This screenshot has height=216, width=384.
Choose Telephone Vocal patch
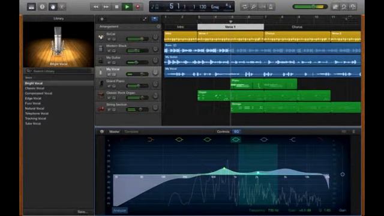pyautogui.click(x=37, y=113)
